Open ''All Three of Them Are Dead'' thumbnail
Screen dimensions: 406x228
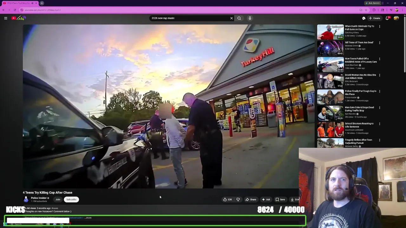pos(330,48)
